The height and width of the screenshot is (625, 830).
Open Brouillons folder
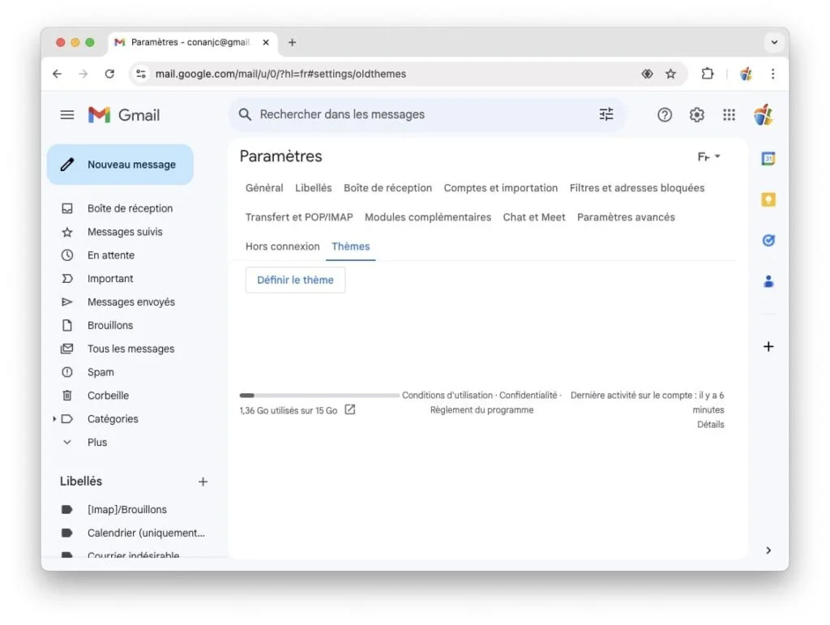pyautogui.click(x=110, y=325)
